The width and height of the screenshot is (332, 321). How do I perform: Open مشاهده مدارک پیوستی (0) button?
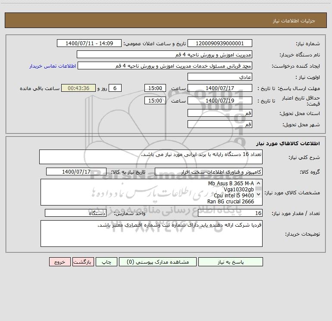tap(158, 262)
